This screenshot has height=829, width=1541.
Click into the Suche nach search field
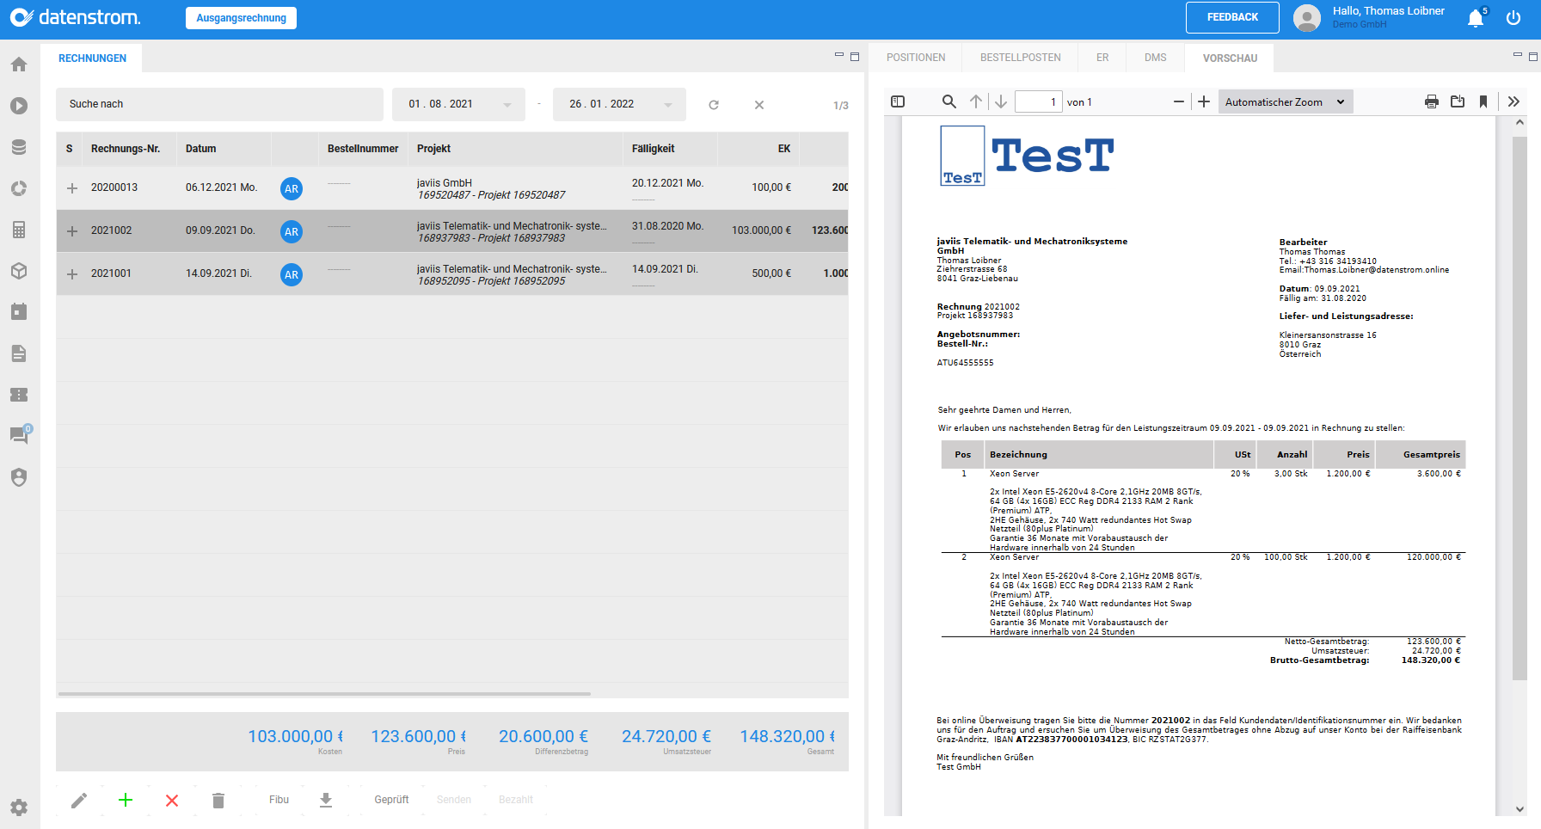pyautogui.click(x=219, y=104)
